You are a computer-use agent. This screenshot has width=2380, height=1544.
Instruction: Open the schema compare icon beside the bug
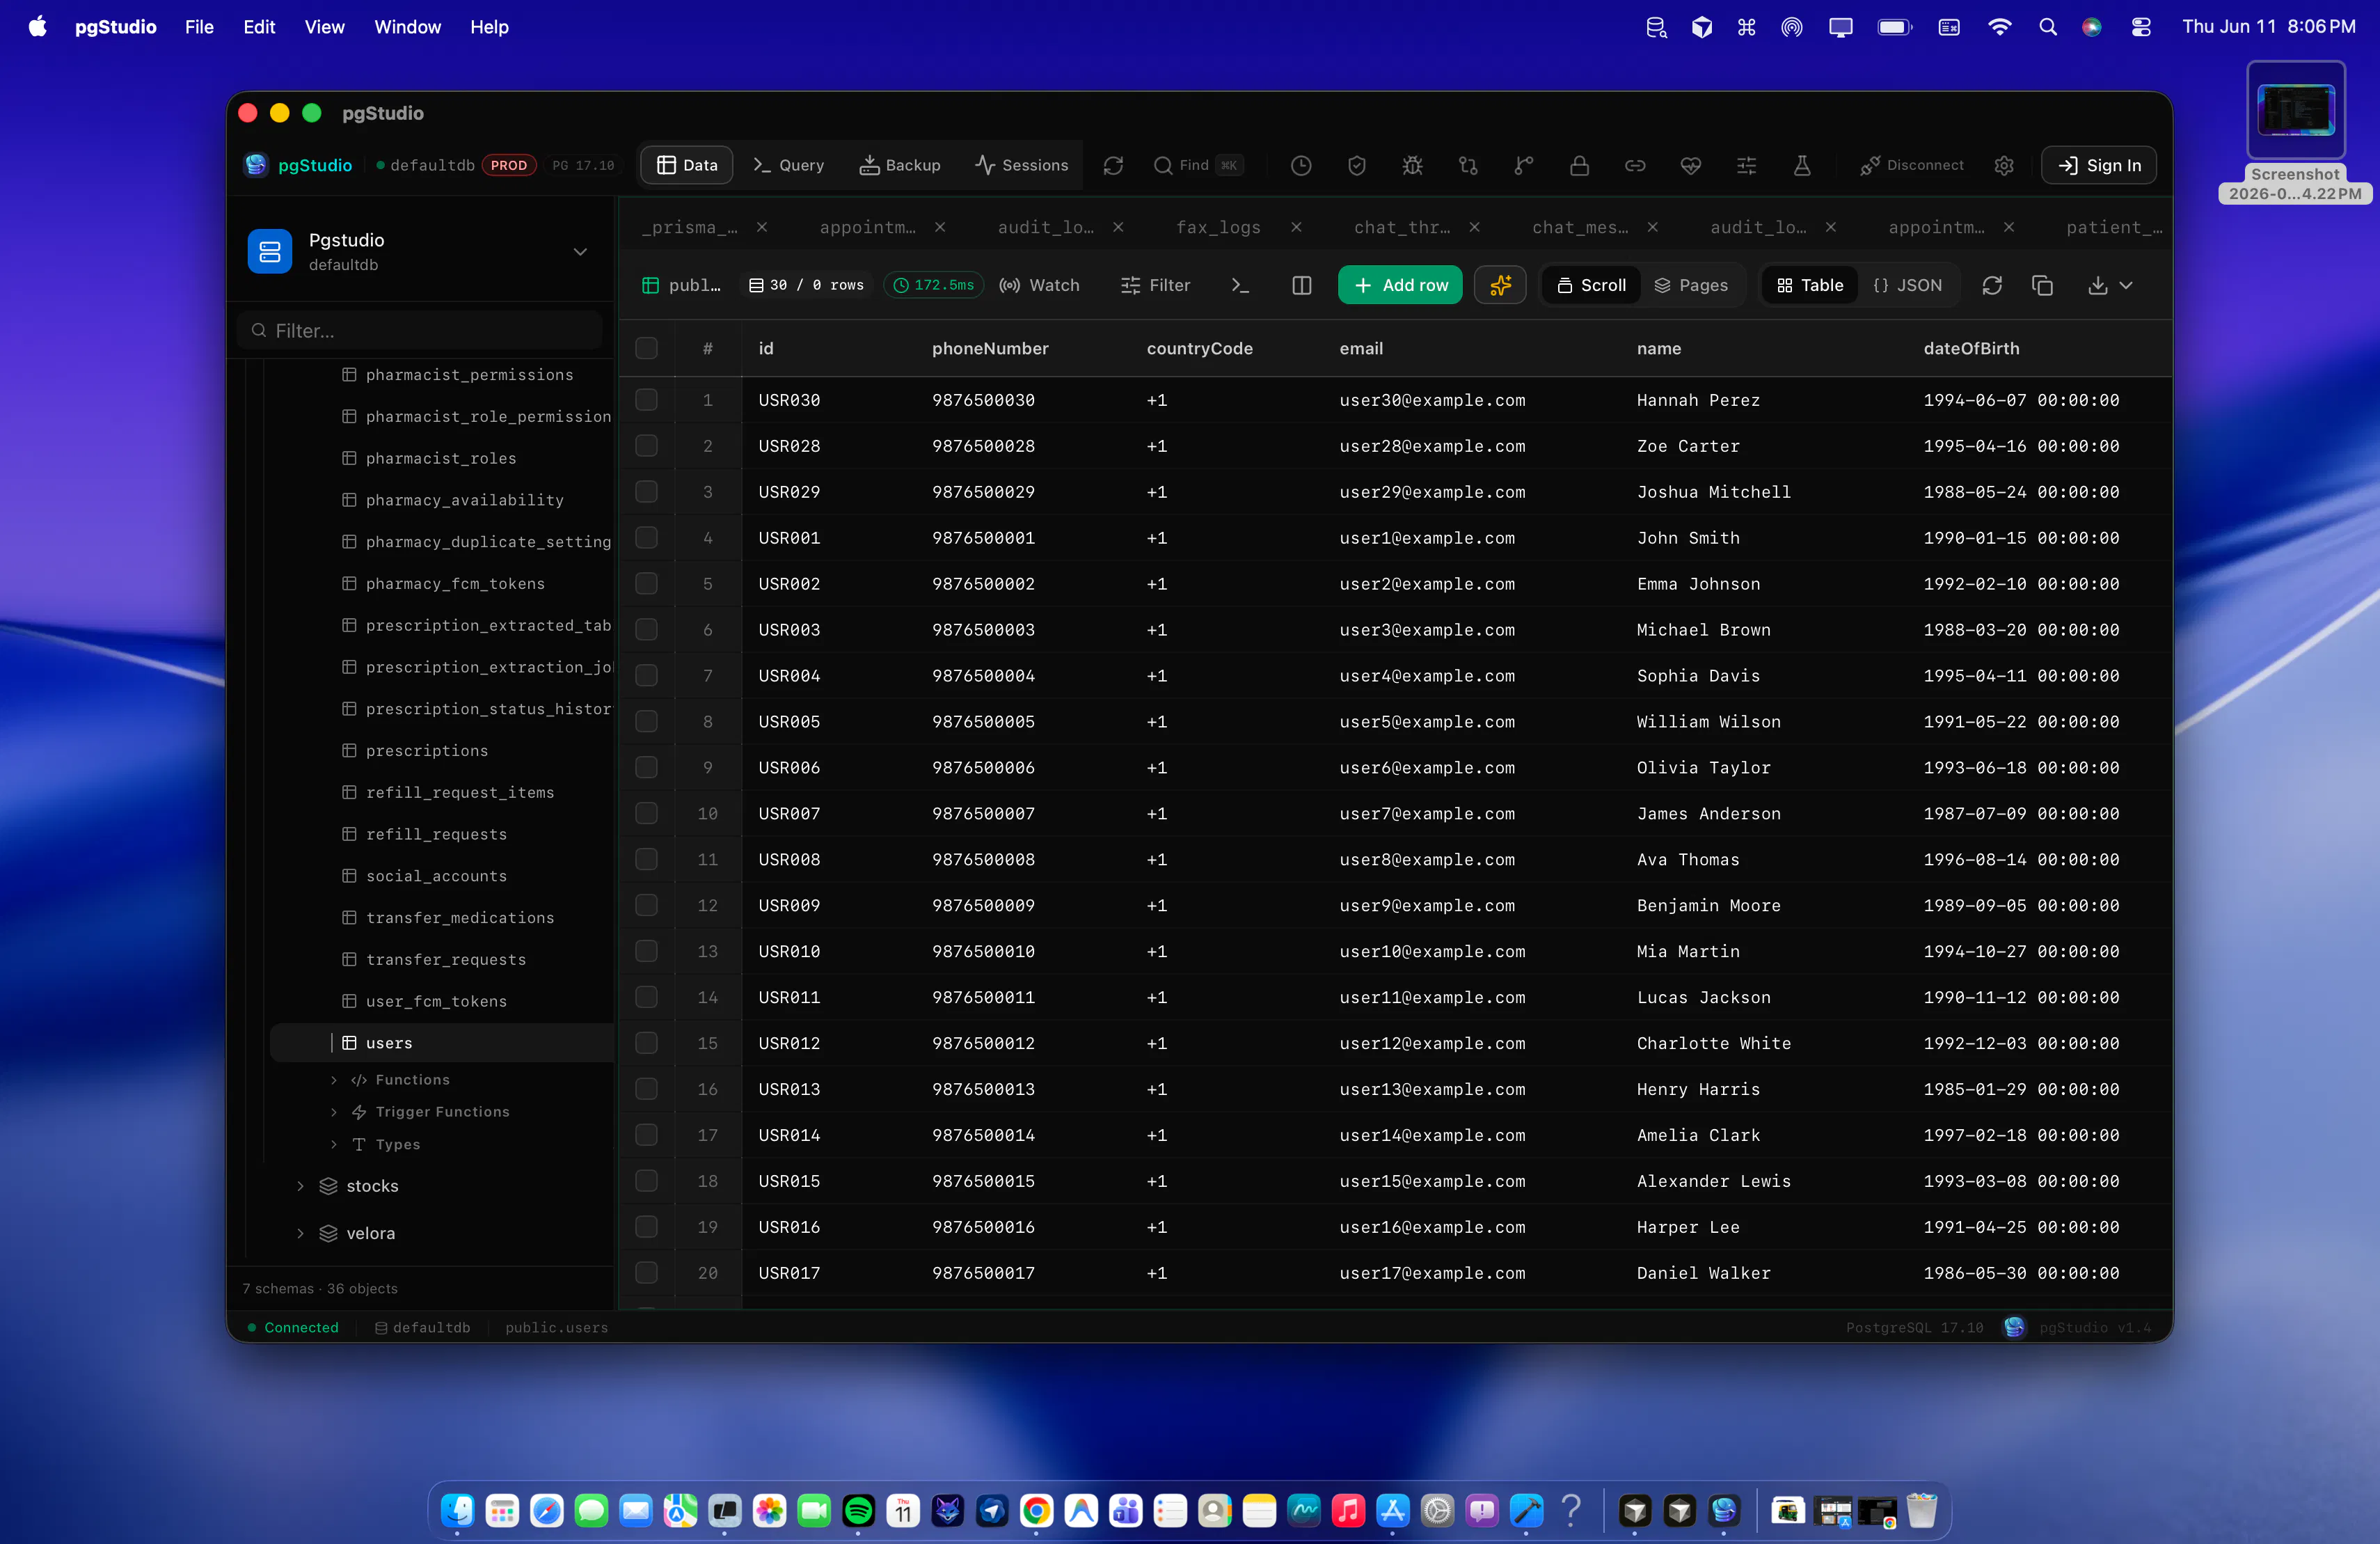[x=1468, y=165]
